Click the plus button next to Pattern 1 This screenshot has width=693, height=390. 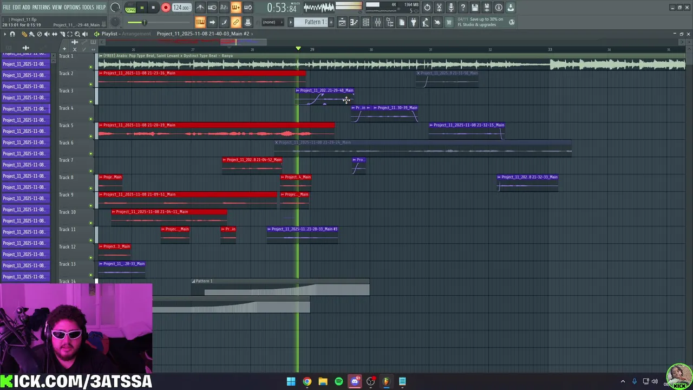tap(331, 22)
